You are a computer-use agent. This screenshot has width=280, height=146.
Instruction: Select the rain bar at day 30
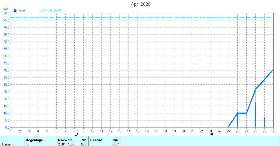(x=273, y=122)
